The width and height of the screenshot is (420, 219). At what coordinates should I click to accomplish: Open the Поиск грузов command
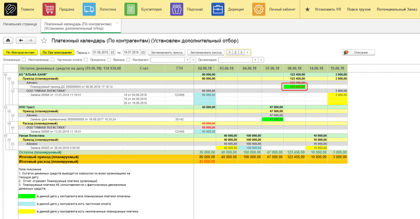(x=358, y=9)
